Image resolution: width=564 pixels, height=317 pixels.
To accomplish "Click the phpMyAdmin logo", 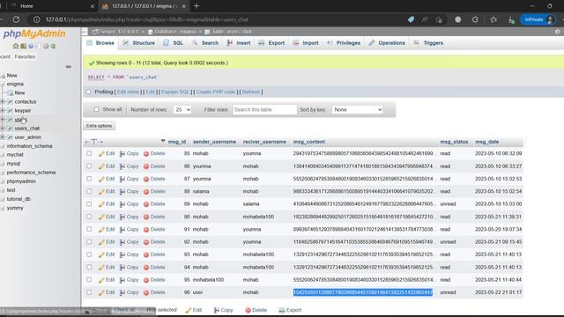I will tap(34, 33).
